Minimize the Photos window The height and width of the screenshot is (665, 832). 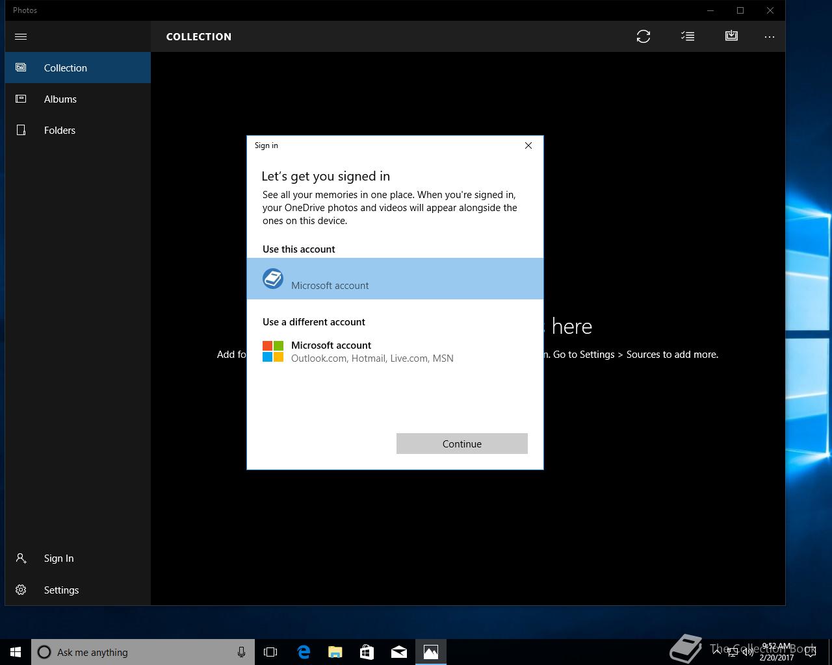click(x=710, y=10)
